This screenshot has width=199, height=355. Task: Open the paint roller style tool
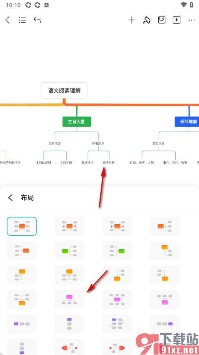146,20
